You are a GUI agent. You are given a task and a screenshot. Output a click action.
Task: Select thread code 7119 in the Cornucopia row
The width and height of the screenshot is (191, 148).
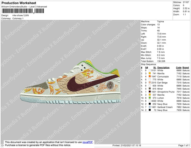click(x=179, y=77)
